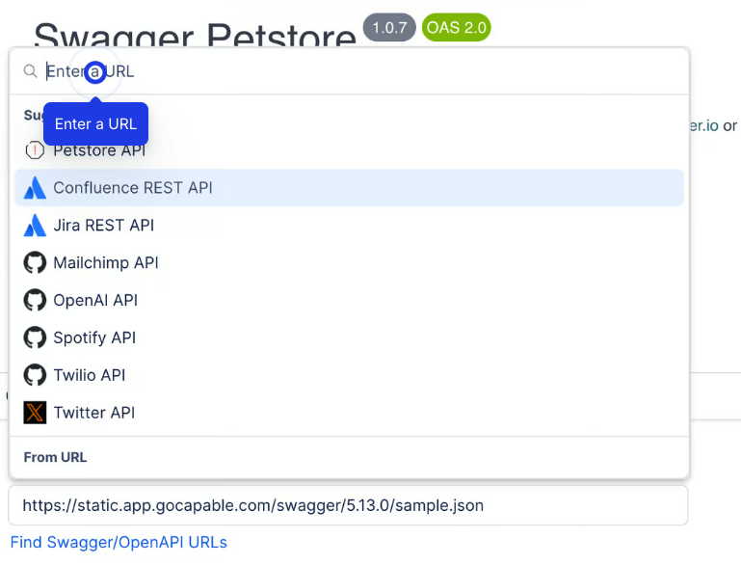This screenshot has width=741, height=565.
Task: Click the OpenAI GitHub logo icon
Action: [x=35, y=301]
